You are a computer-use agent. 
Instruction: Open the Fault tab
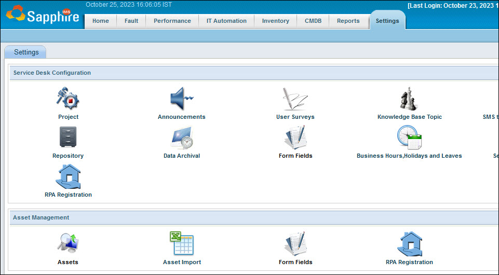(131, 21)
